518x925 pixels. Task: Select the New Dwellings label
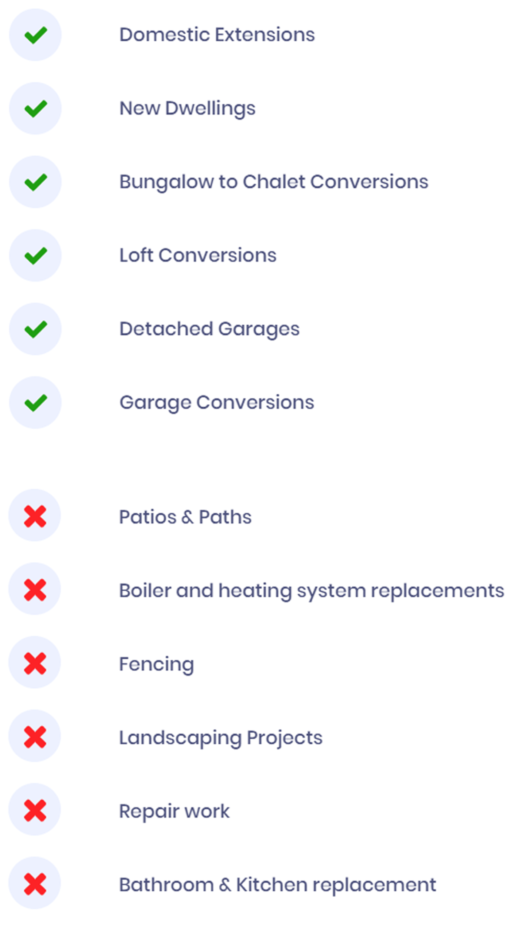(187, 108)
